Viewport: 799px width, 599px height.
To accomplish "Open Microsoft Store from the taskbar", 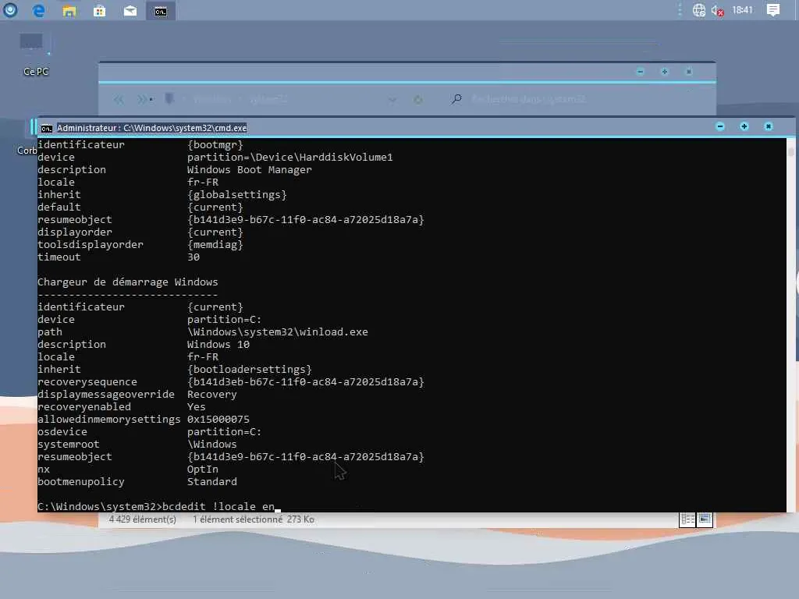I will click(99, 11).
